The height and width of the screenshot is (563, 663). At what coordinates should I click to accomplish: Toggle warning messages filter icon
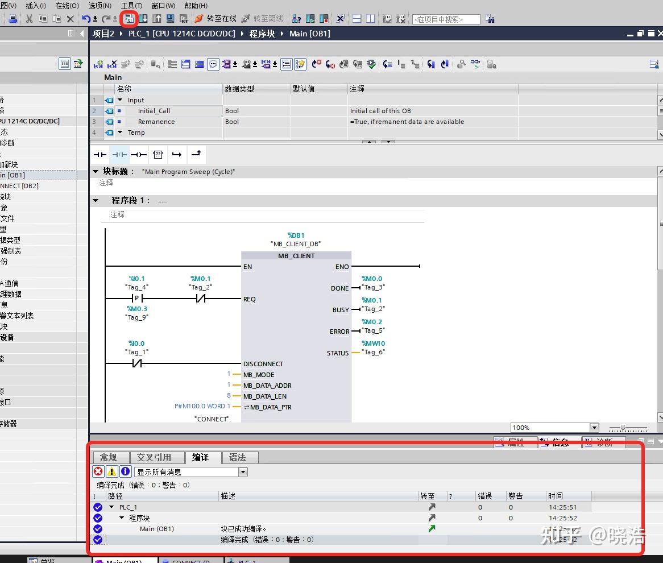(111, 471)
